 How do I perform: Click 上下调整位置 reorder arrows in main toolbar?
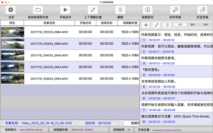[x=93, y=10]
